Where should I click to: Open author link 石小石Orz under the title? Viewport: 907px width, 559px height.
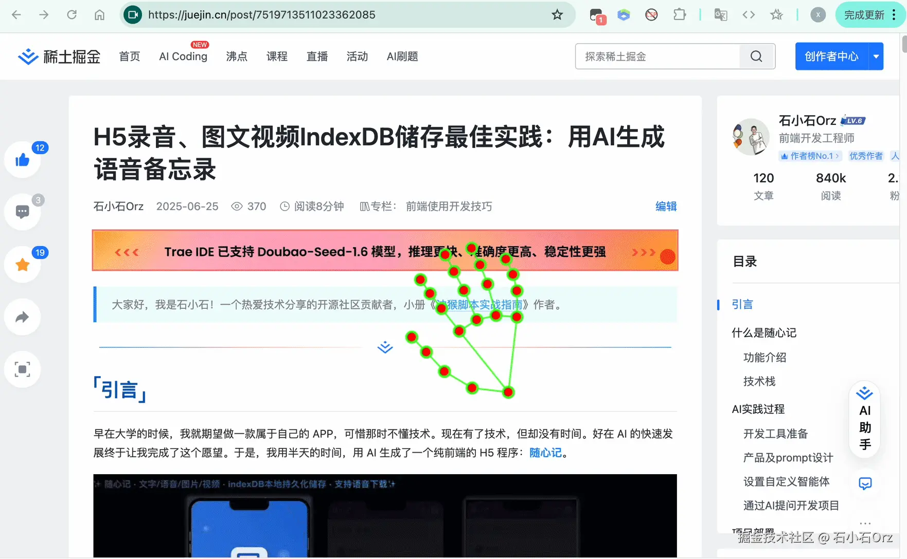click(x=118, y=207)
